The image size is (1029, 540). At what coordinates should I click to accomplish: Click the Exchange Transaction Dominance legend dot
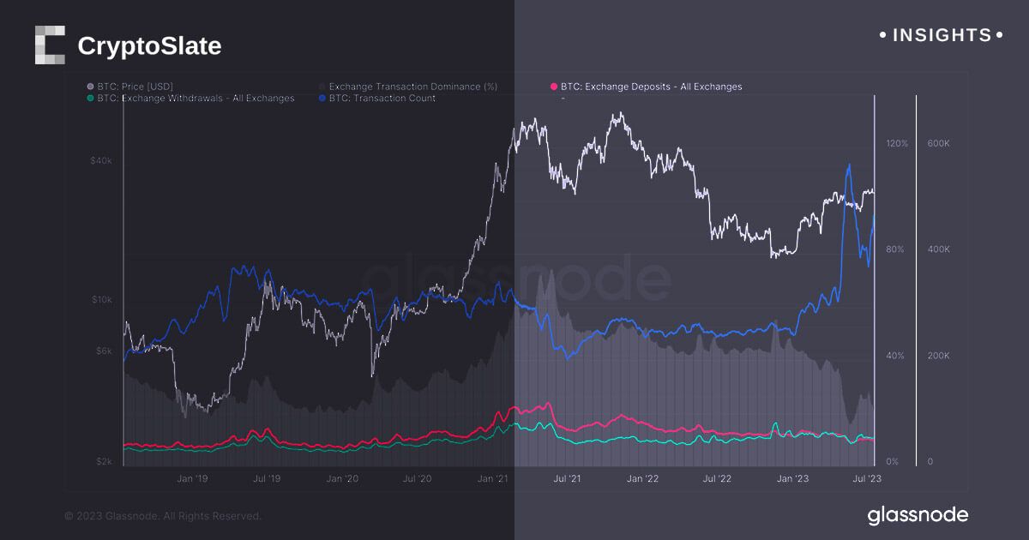coord(322,87)
